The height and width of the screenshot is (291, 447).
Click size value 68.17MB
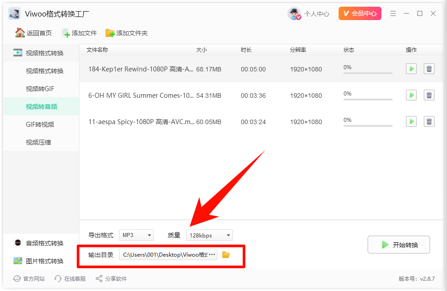(209, 69)
